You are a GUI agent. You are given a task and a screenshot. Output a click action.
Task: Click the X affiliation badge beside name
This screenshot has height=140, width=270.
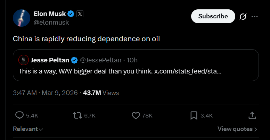tap(80, 14)
